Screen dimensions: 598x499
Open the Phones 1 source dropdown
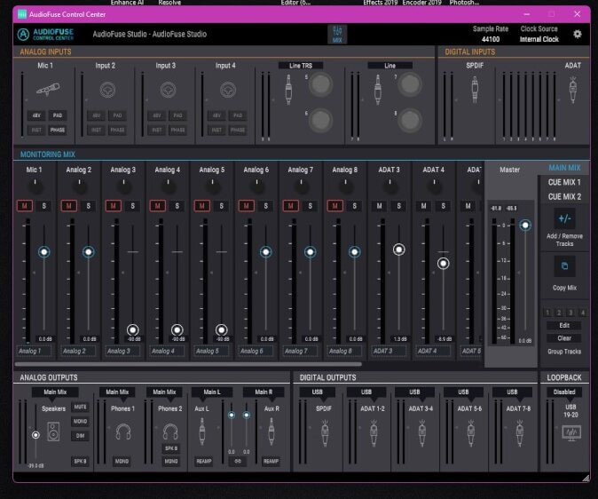tap(117, 392)
